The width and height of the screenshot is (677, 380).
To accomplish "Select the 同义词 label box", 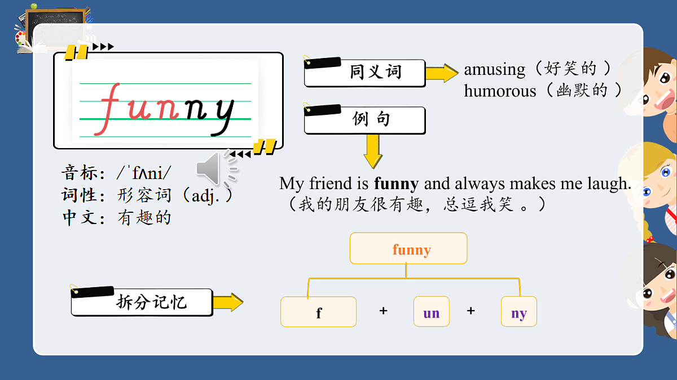I will pos(364,72).
